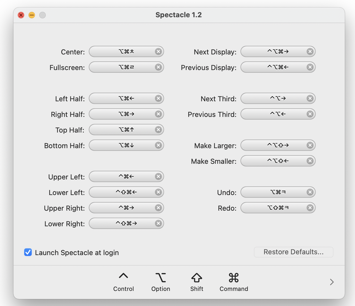
Task: Clear the Right Half shortcut x icon
Action: click(158, 114)
